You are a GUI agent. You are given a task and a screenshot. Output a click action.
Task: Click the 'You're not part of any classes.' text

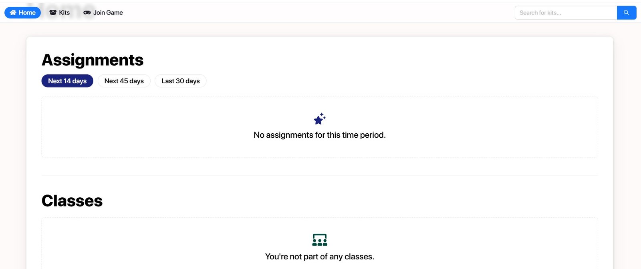tap(320, 257)
